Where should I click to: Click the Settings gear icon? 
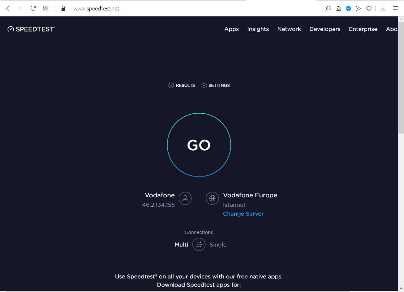(x=204, y=85)
